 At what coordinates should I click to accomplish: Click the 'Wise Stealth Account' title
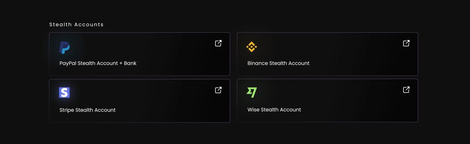pyautogui.click(x=274, y=110)
